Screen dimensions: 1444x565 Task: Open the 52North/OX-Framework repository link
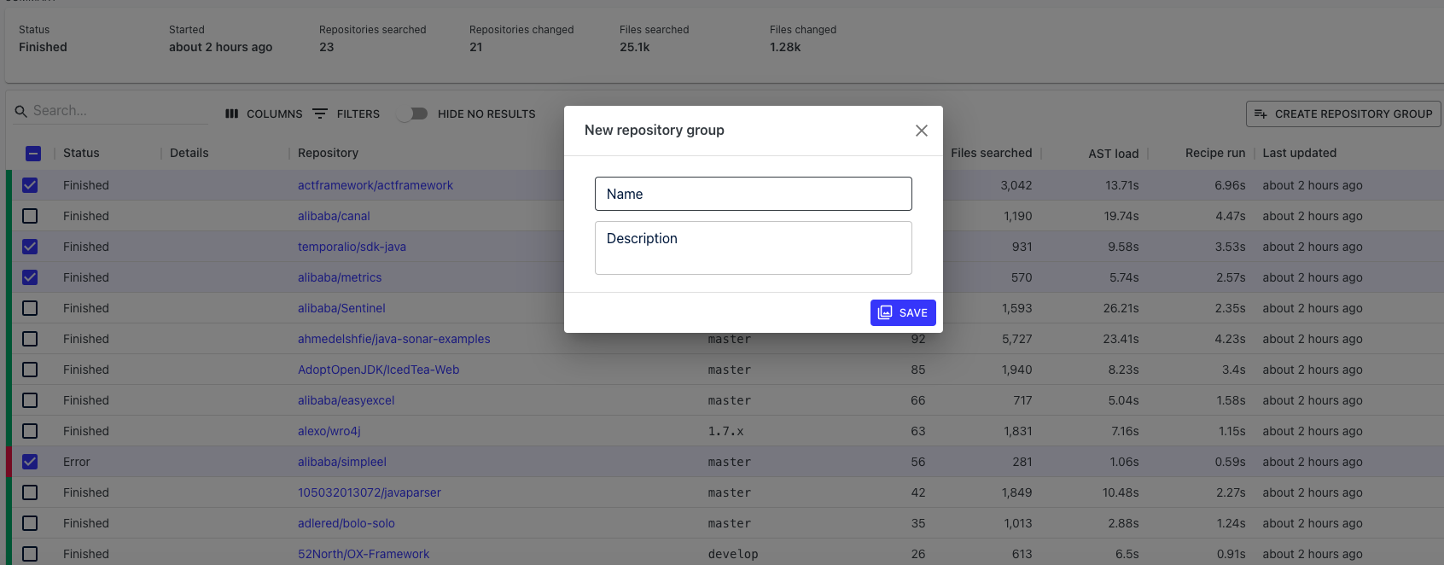tap(364, 554)
